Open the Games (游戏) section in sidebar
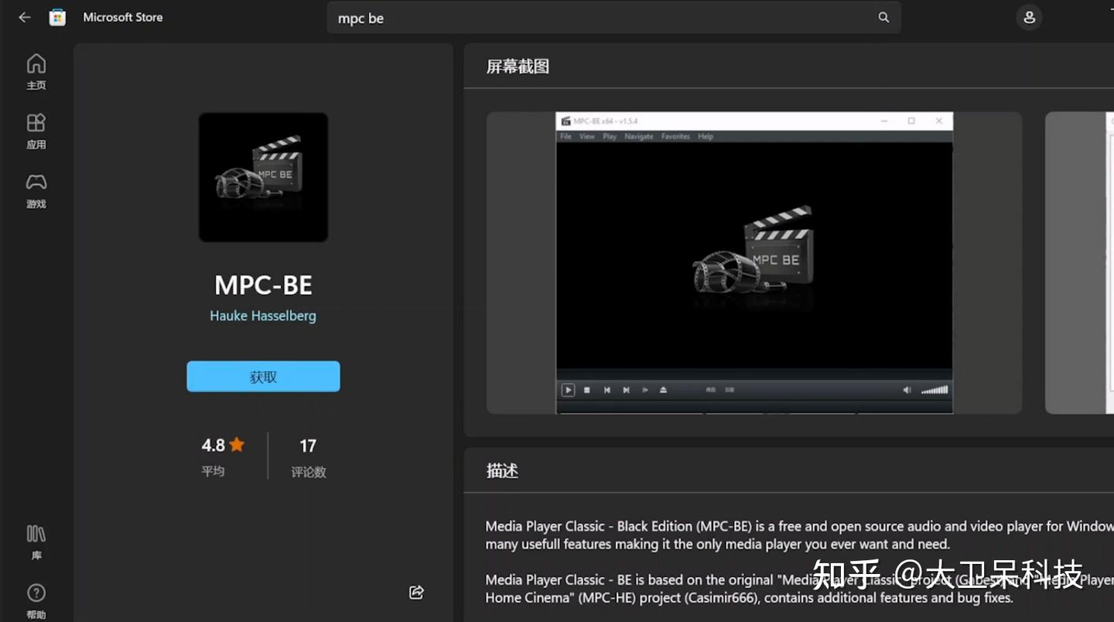The width and height of the screenshot is (1114, 622). point(36,190)
